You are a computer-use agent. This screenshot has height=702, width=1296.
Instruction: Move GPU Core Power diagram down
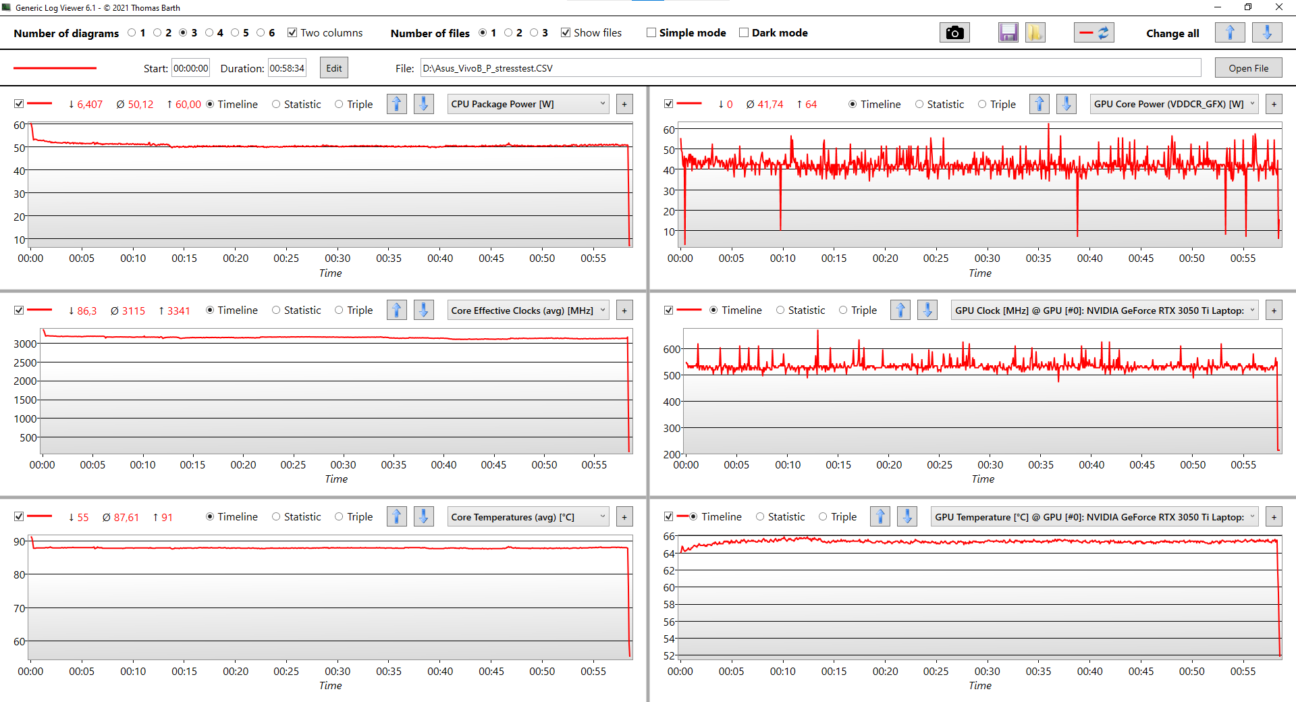tap(1066, 104)
